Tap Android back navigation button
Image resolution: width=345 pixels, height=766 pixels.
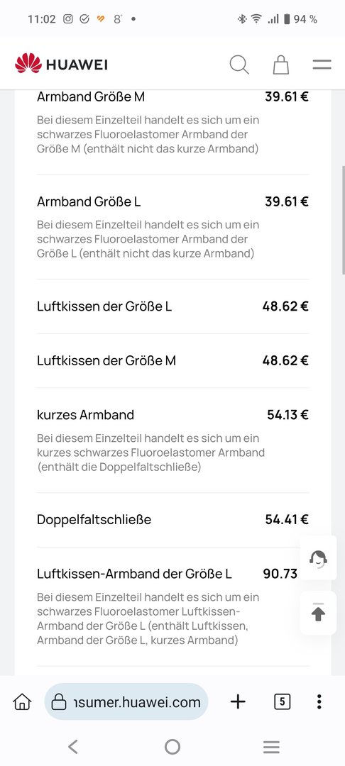(73, 746)
